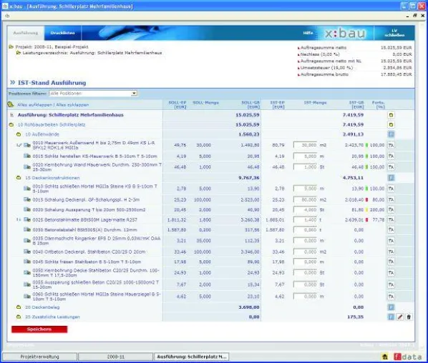Open the Aufmaß icon of position 0015 Schalung Deckenpl.
Screen dimensions: 428x363
(391, 200)
